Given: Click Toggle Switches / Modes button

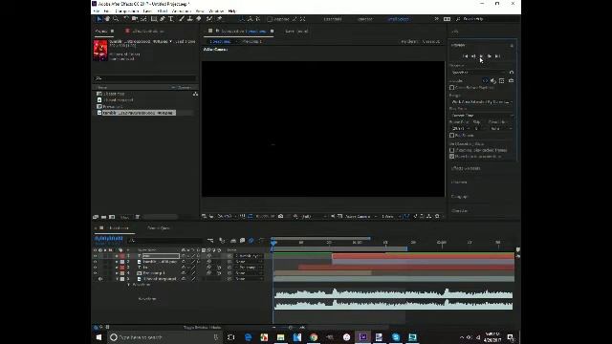Looking at the screenshot, I should coord(202,327).
